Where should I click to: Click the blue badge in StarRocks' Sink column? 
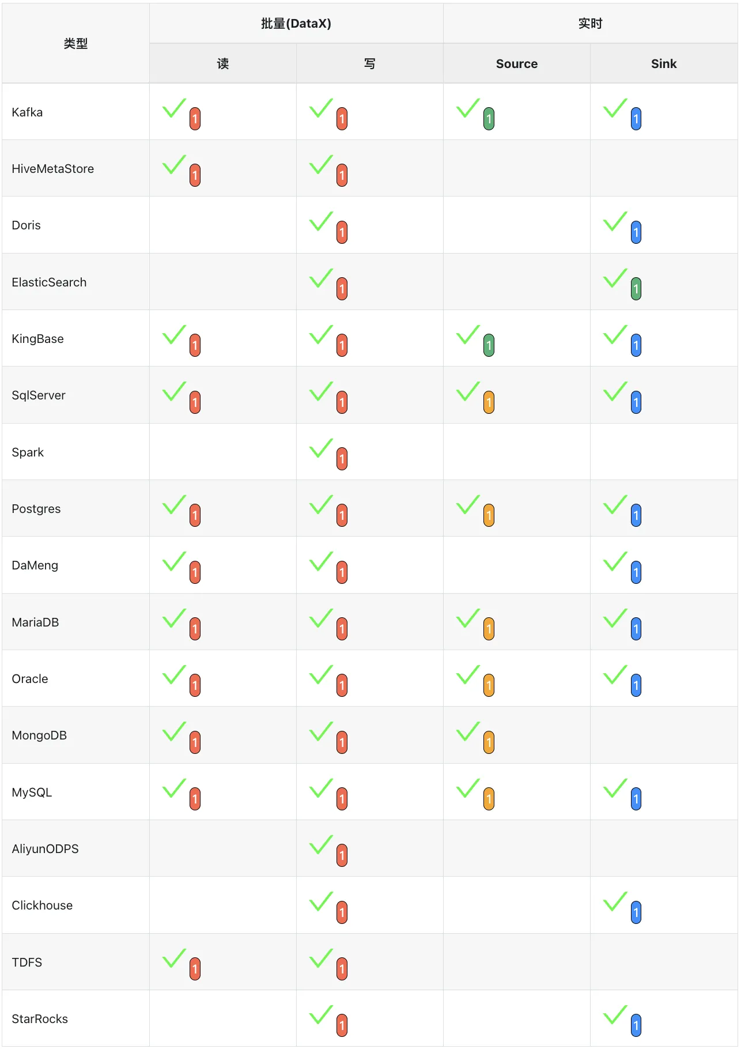[636, 1025]
